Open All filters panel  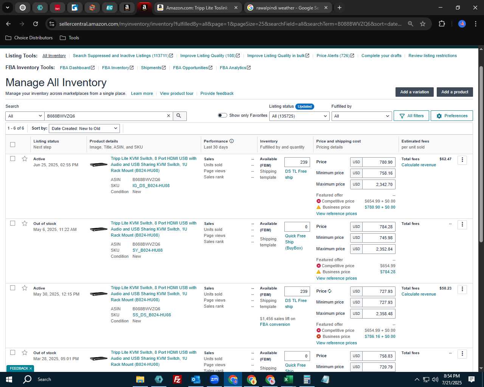pyautogui.click(x=411, y=116)
